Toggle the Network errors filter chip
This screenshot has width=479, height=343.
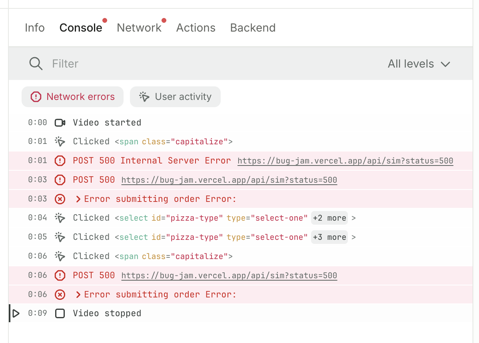coord(72,97)
